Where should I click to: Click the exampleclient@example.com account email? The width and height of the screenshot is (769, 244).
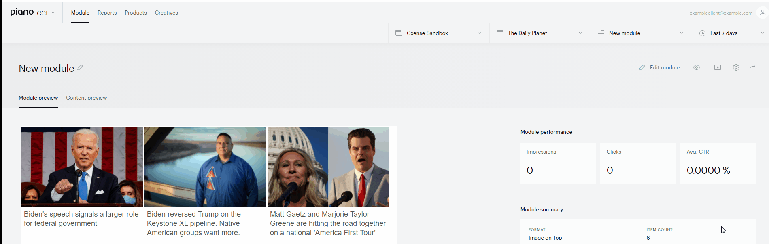click(721, 13)
